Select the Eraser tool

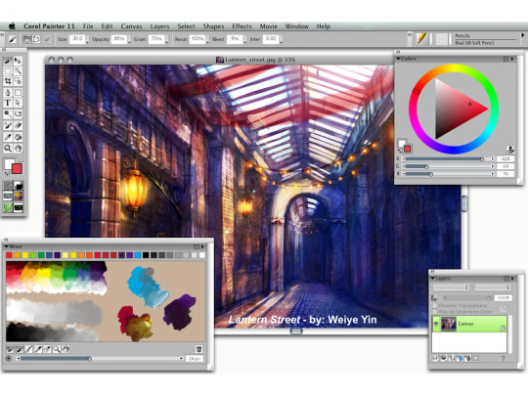coord(18,126)
